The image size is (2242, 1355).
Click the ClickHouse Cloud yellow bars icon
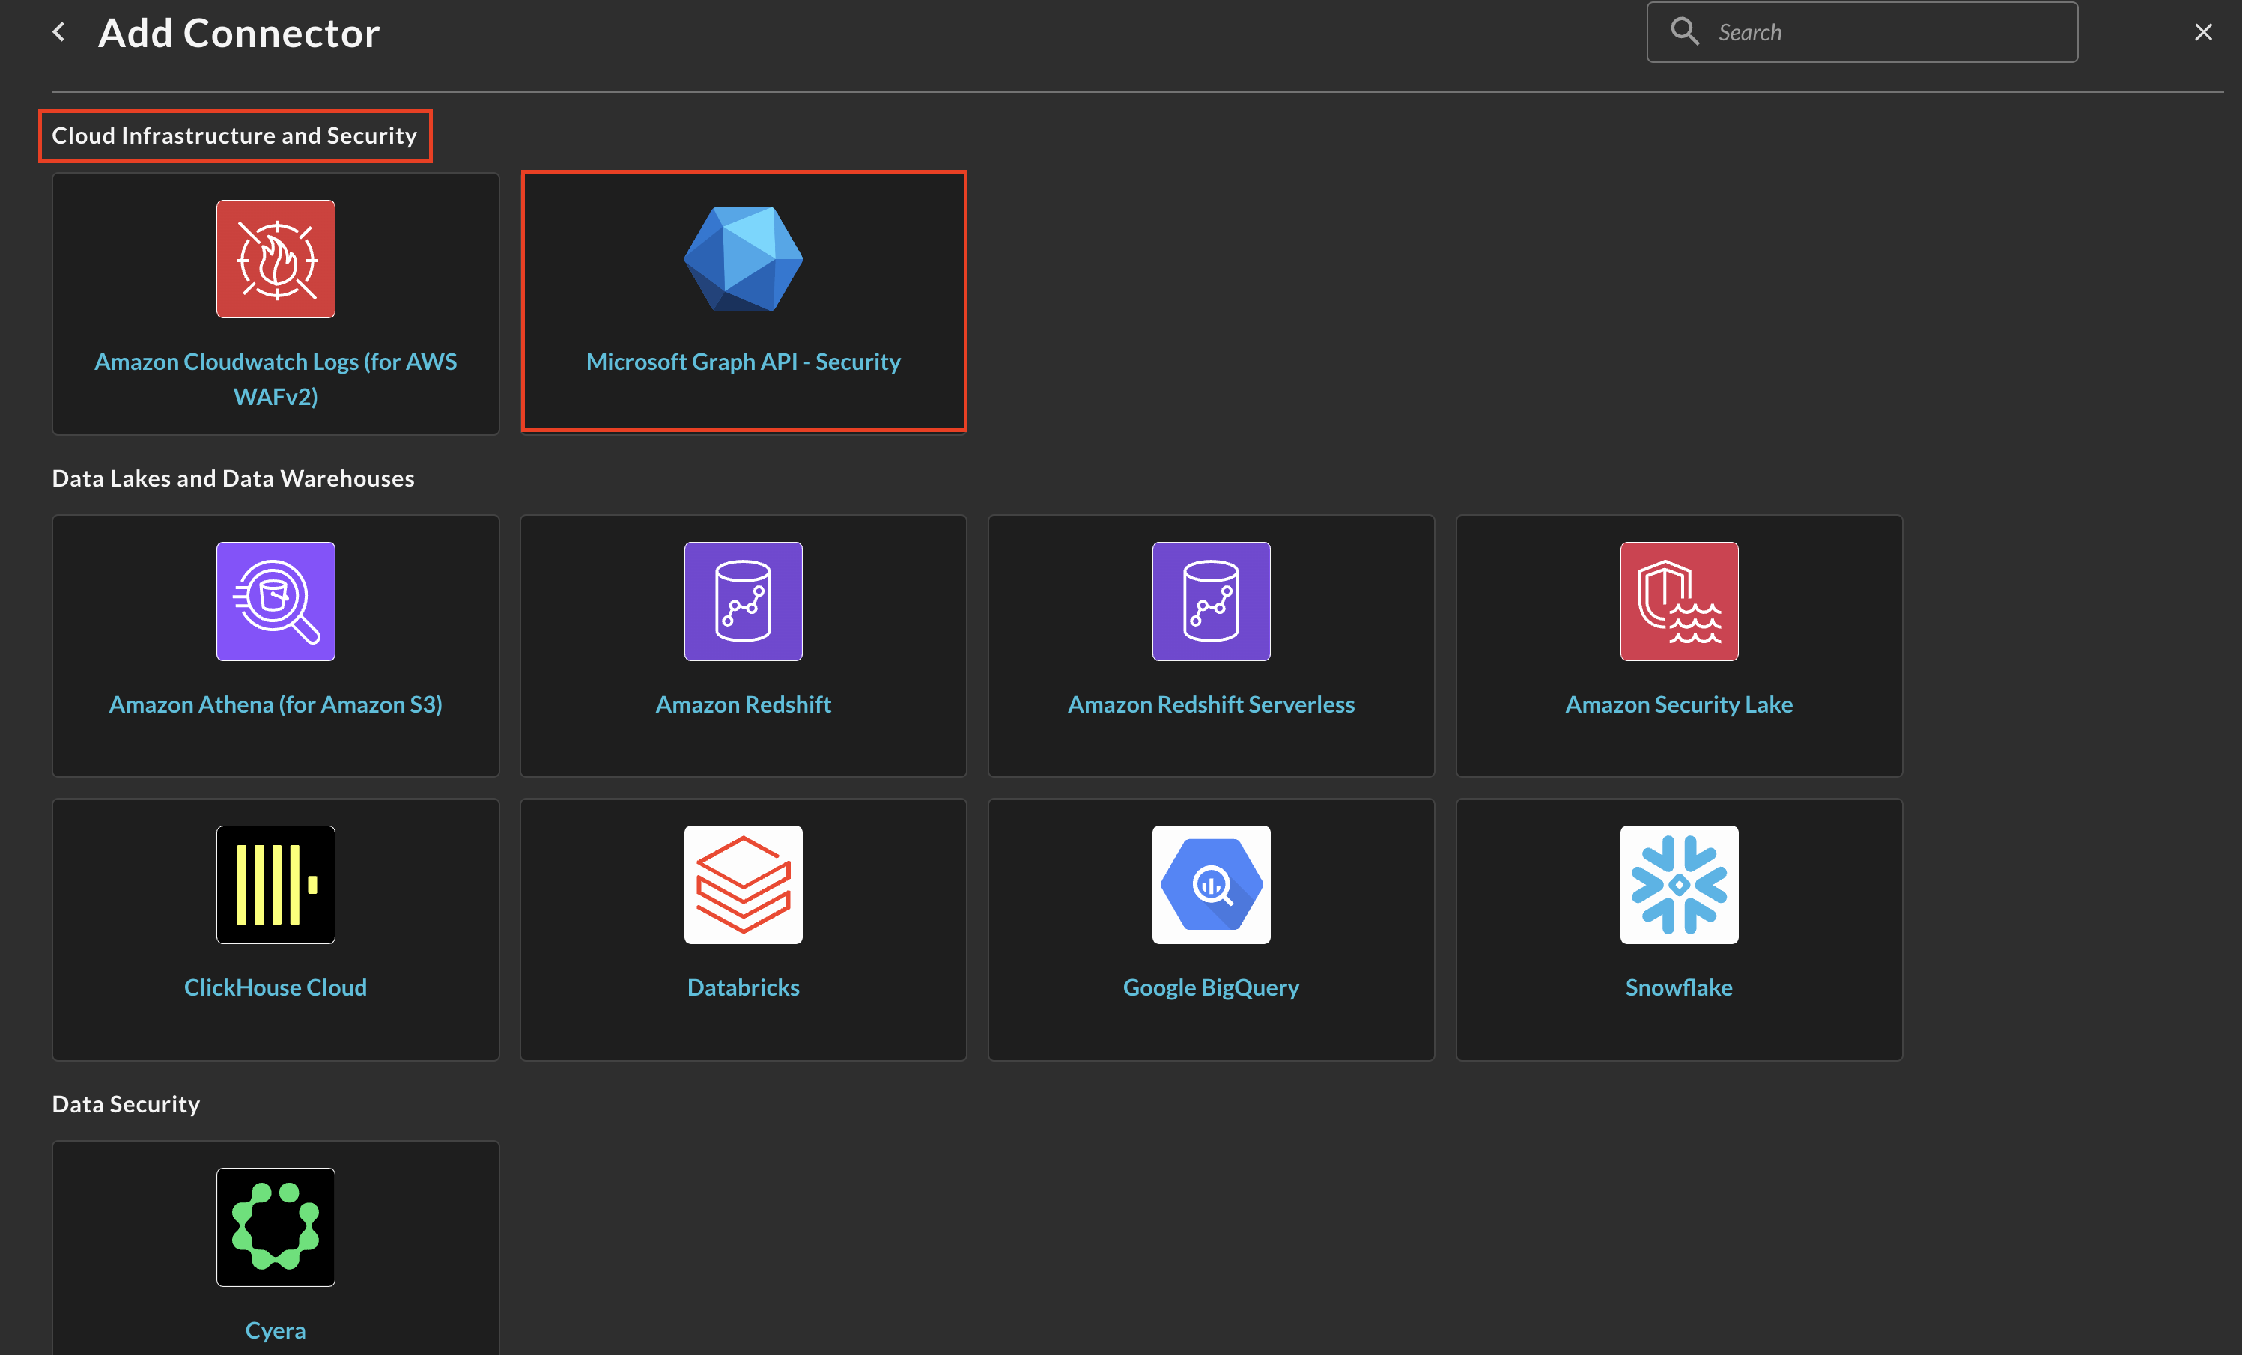276,885
